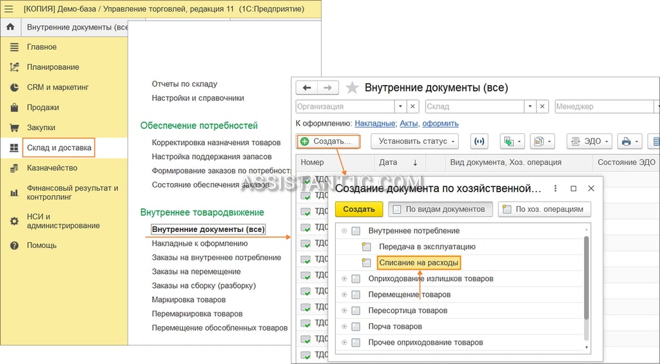The image size is (660, 364).
Task: Open the Казначейство section
Action: 52,168
